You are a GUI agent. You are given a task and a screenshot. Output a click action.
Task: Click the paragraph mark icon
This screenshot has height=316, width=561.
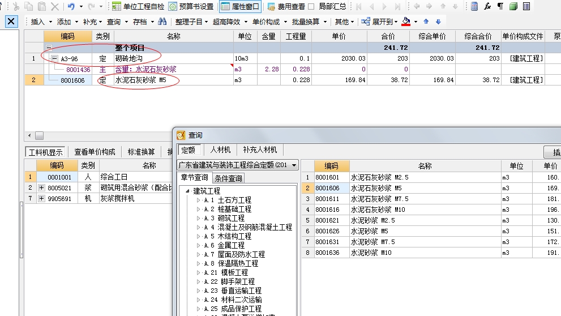(x=500, y=6)
